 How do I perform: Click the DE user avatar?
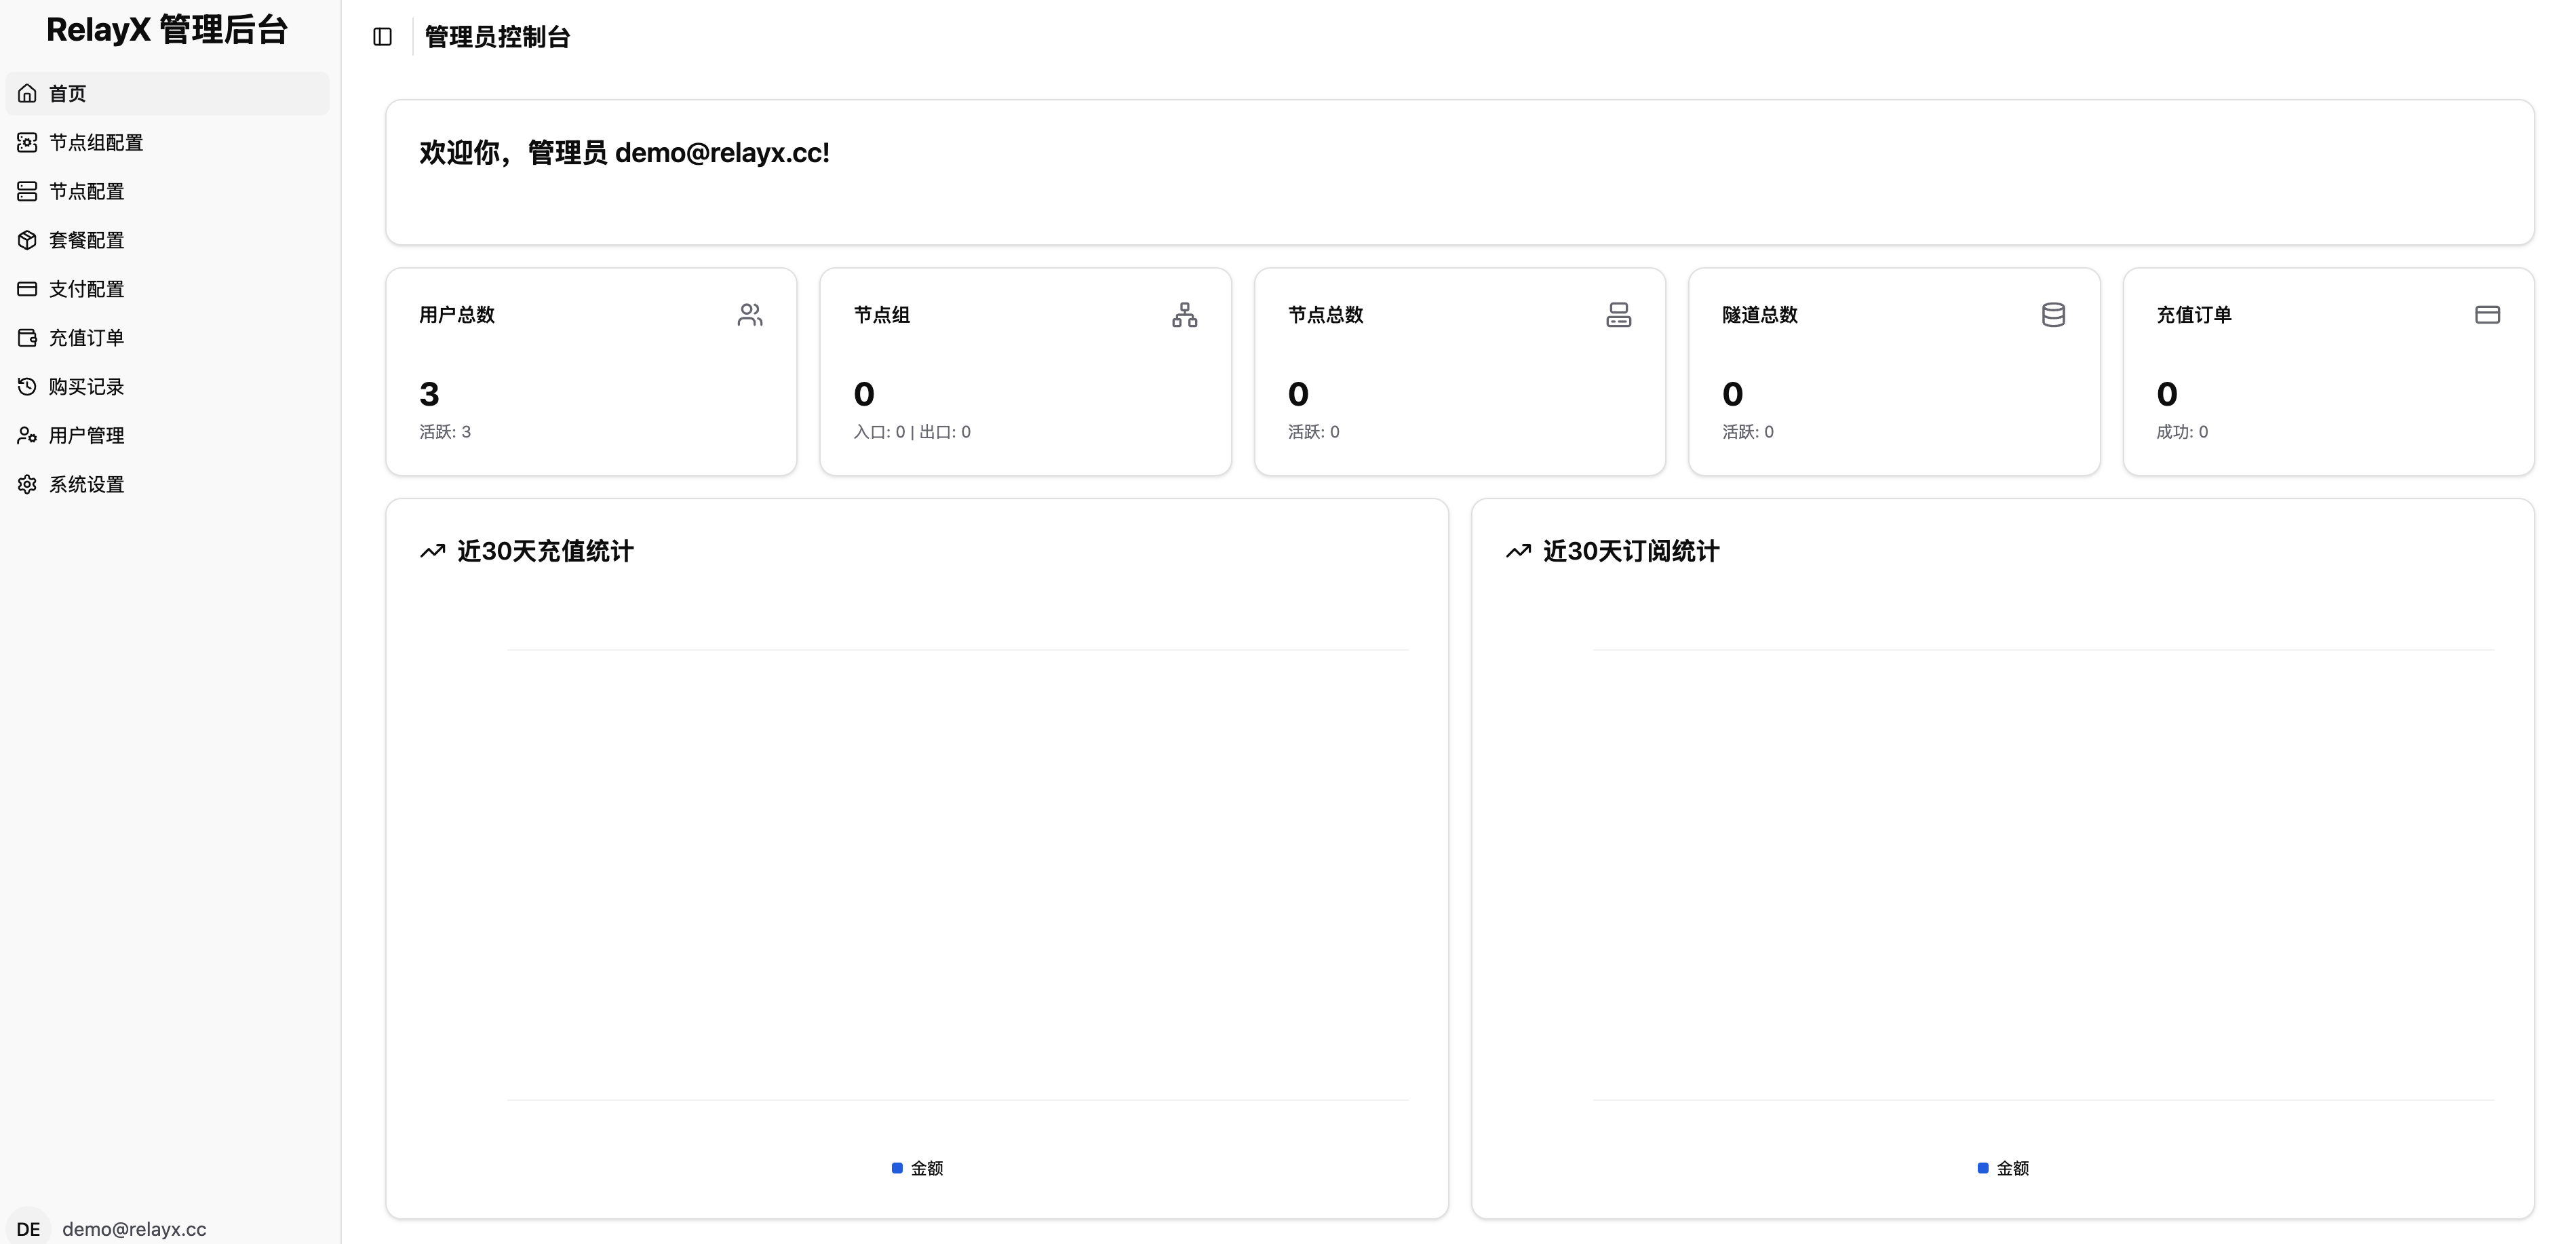tap(28, 1229)
